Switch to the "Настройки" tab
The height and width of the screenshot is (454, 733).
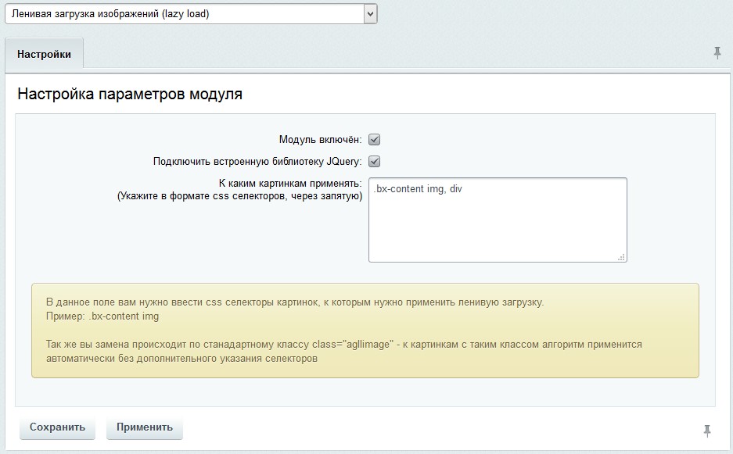click(x=44, y=55)
